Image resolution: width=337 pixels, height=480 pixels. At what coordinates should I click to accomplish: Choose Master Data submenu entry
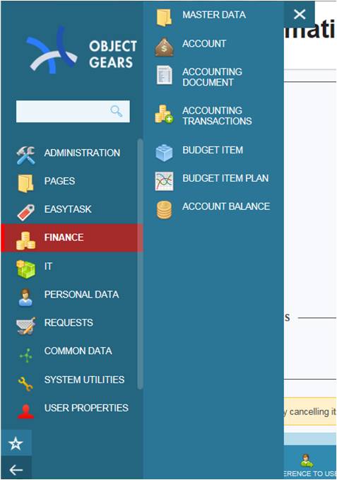(213, 15)
